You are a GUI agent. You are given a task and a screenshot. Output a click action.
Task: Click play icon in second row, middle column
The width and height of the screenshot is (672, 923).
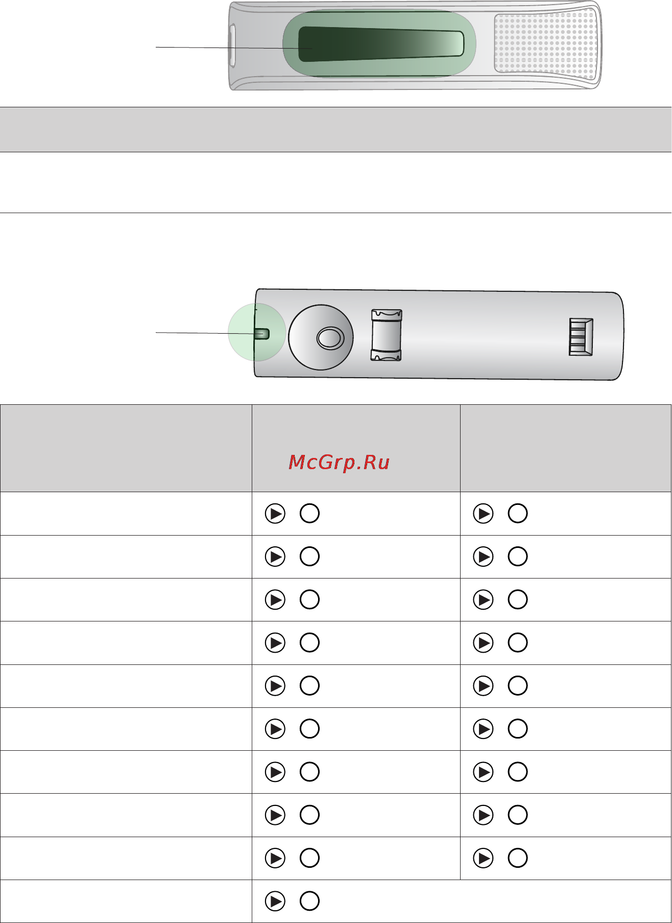point(275,557)
